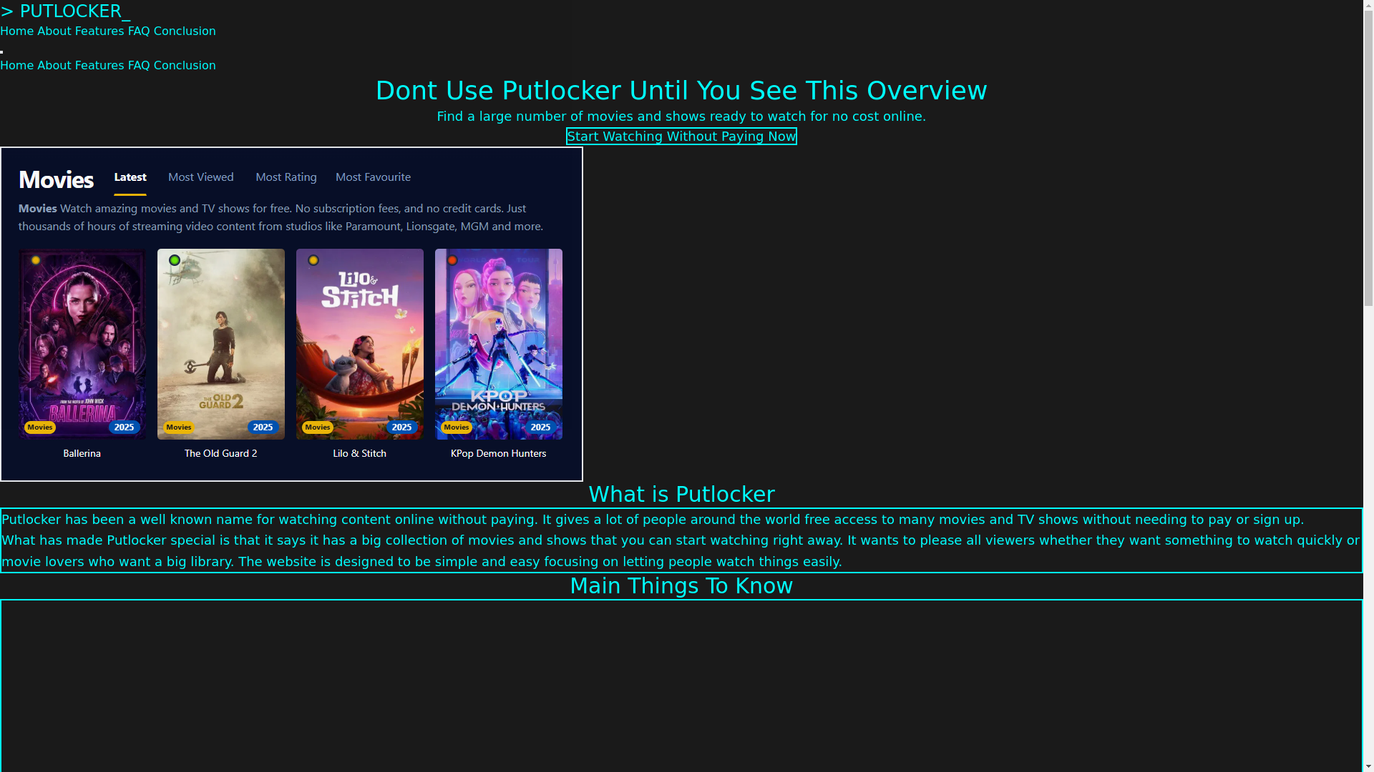This screenshot has width=1374, height=772.
Task: Select About in the second navigation row
Action: point(54,66)
